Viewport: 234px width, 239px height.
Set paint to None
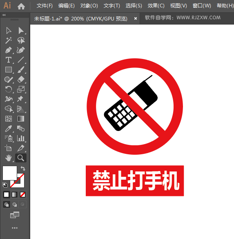click(x=23, y=195)
